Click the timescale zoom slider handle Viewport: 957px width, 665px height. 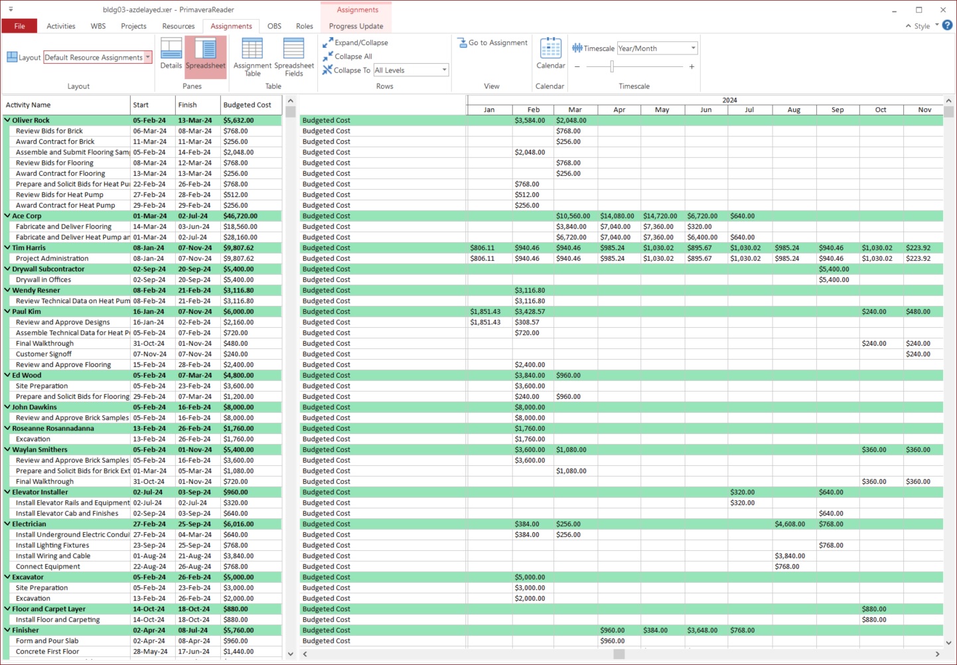click(x=612, y=66)
